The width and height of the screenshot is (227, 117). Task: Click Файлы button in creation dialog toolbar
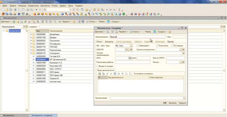pyautogui.click(x=148, y=32)
